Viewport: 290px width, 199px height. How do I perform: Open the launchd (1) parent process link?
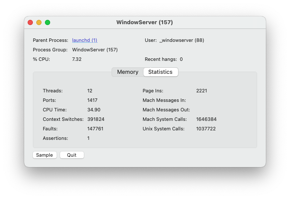(x=85, y=40)
